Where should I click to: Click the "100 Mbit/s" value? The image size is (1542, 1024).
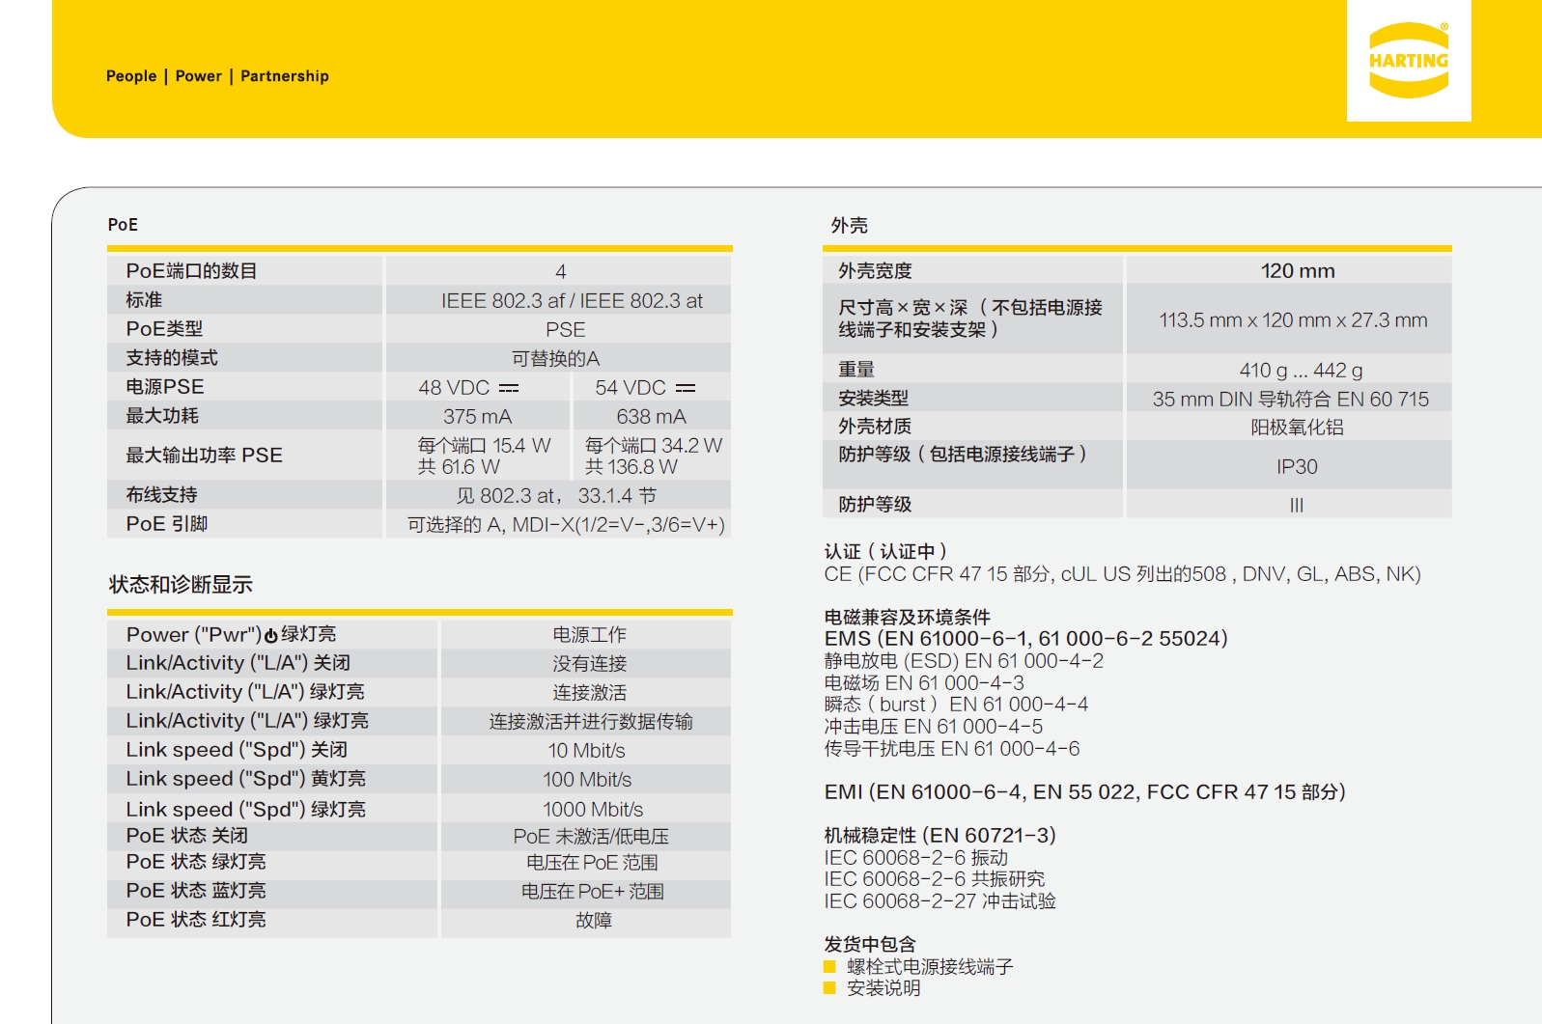(587, 780)
